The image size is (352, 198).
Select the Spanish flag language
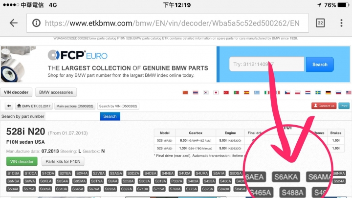point(246,92)
